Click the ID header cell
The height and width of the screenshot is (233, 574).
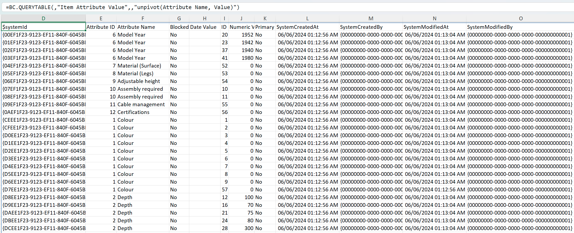pyautogui.click(x=225, y=27)
